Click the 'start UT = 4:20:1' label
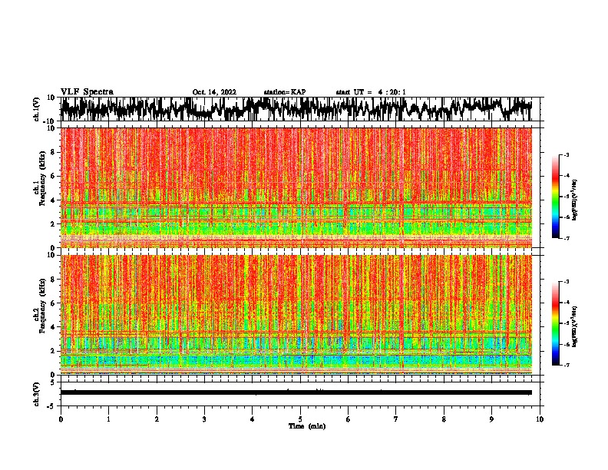Viewport: 608px width, 470px height. 371,92
